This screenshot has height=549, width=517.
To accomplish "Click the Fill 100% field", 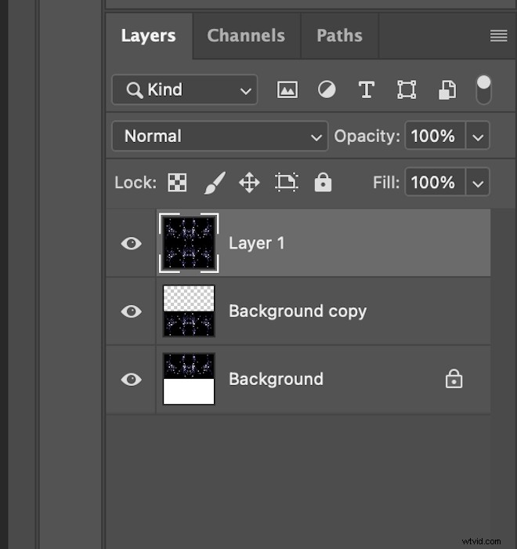I will [435, 182].
